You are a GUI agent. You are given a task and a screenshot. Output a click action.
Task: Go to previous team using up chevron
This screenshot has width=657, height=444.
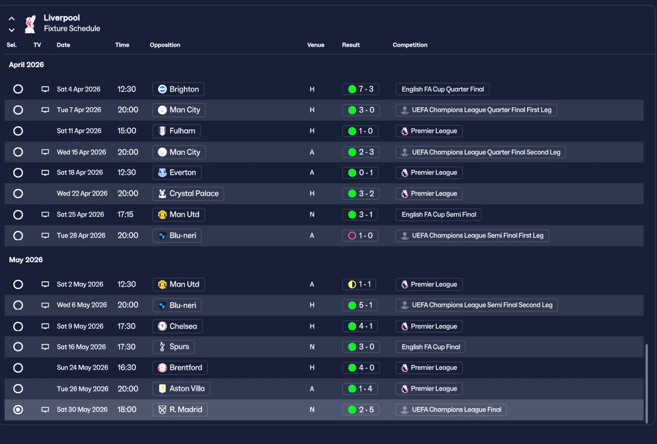(12, 18)
